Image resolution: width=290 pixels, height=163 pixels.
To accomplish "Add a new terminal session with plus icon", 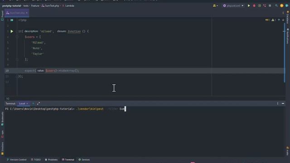I will click(33, 104).
